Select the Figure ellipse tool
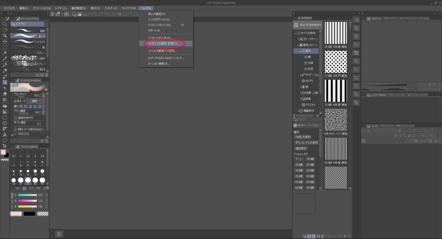The image size is (442, 239). pyautogui.click(x=5, y=117)
